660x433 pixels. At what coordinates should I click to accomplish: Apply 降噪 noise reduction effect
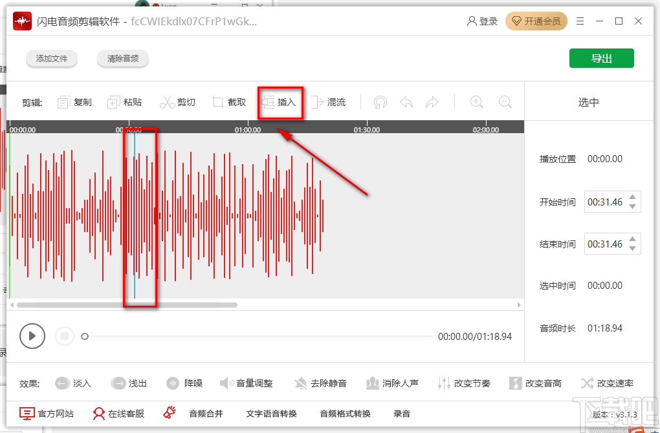[185, 383]
